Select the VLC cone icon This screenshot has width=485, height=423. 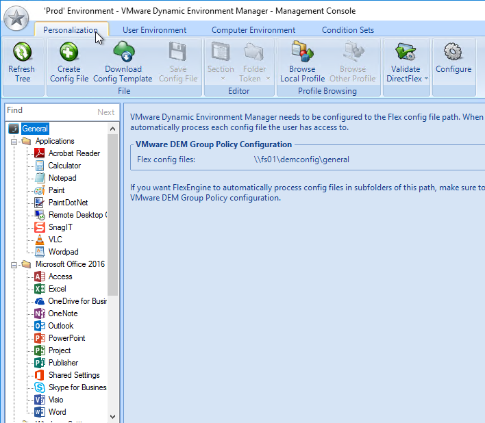(40, 240)
